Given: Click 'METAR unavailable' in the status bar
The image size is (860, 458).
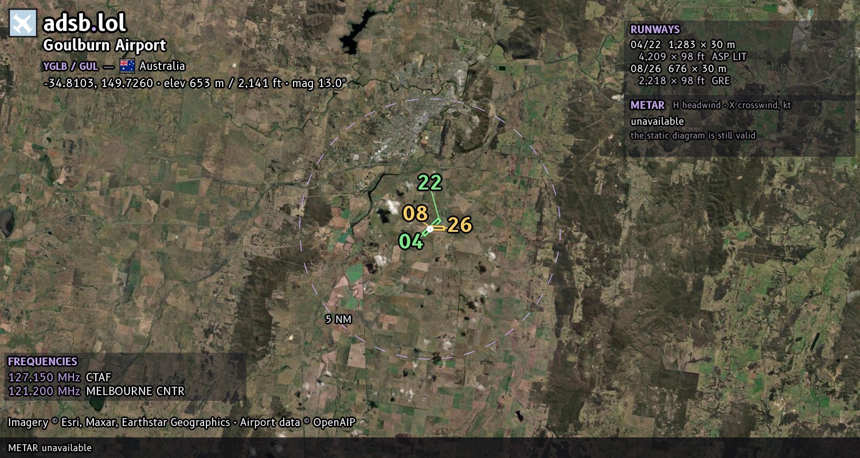Looking at the screenshot, I should [50, 448].
